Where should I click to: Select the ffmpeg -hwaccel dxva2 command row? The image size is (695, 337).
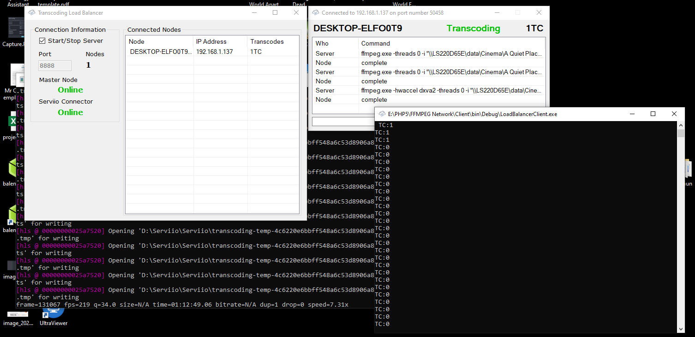tap(429, 90)
